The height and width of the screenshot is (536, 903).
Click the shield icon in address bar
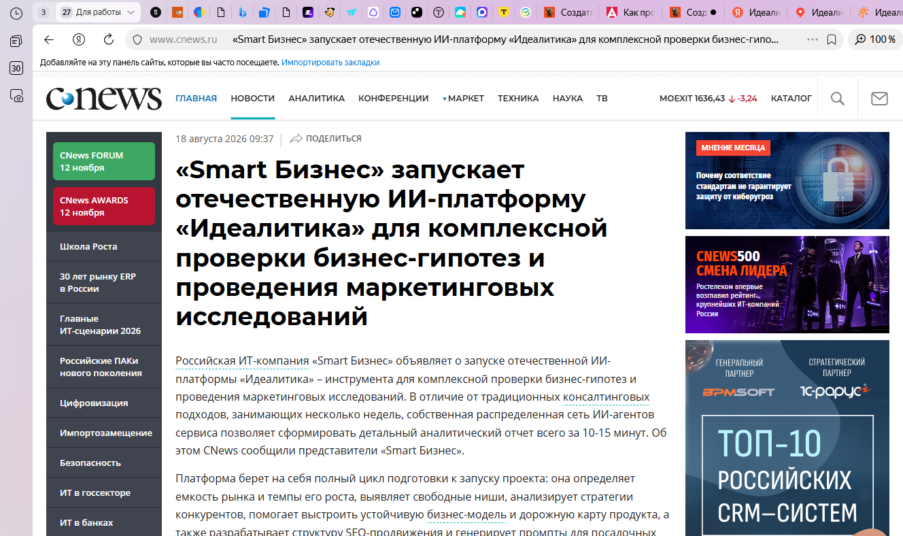pyautogui.click(x=137, y=39)
